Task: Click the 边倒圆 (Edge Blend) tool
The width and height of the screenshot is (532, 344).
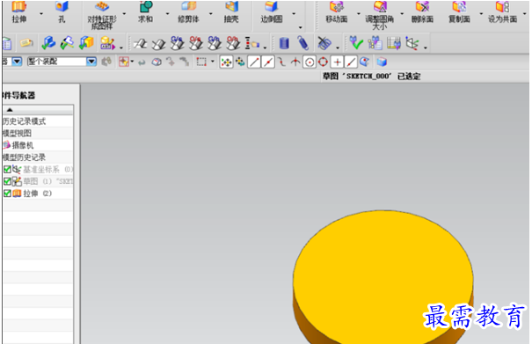Action: [x=272, y=12]
